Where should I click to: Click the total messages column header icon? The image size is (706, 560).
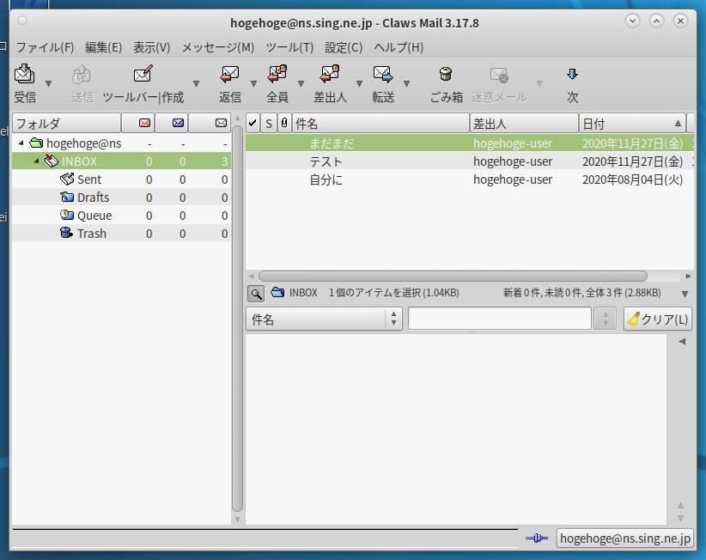[221, 123]
